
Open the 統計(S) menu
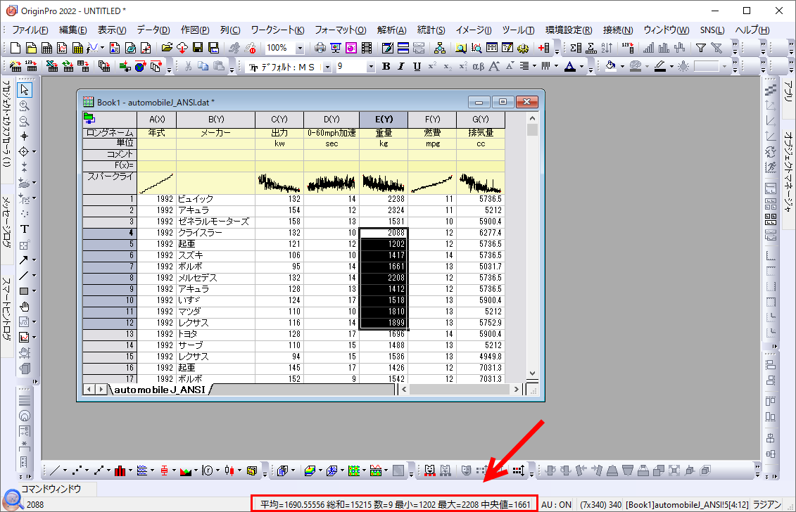click(431, 30)
